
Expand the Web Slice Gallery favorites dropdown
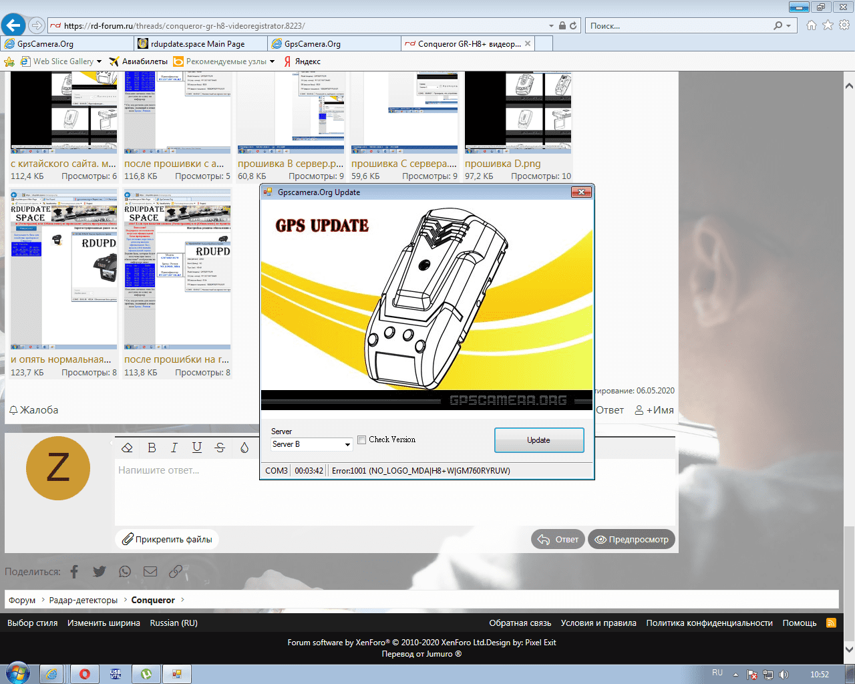pyautogui.click(x=99, y=61)
